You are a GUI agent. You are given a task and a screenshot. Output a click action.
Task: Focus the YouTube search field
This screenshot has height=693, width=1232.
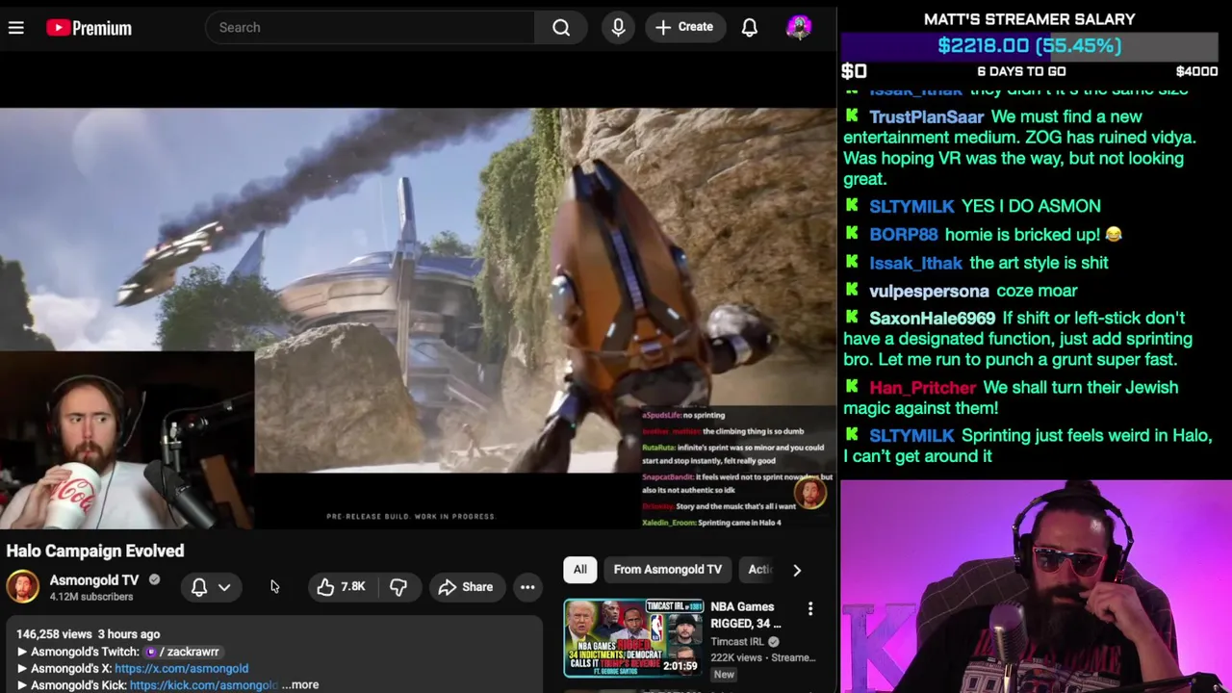coord(371,27)
